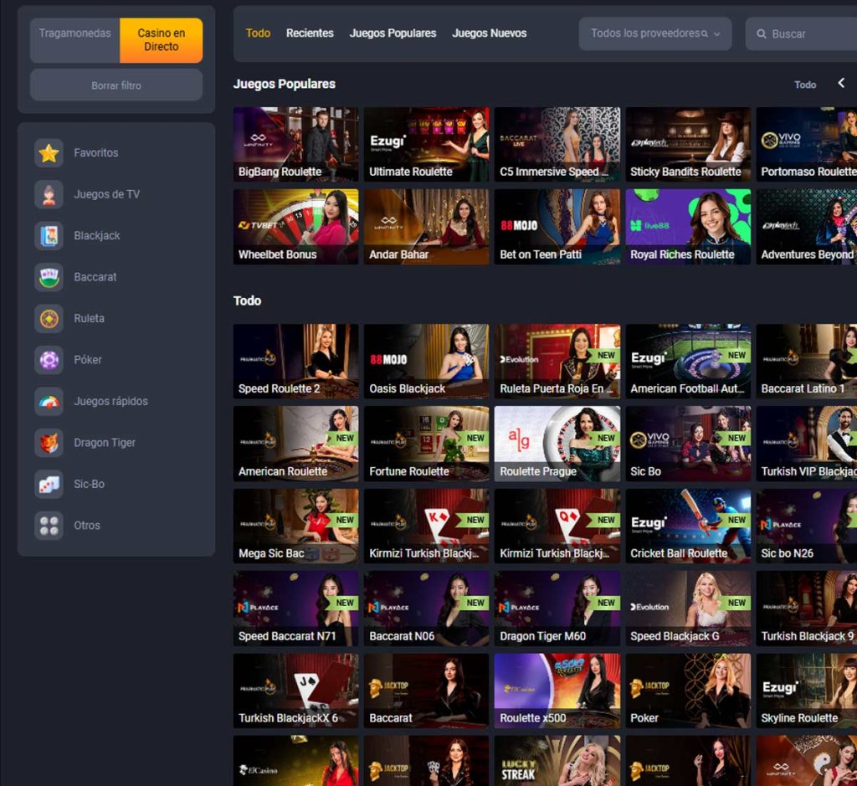Screen dimensions: 857x786
Task: Open the Juegos de TV category
Action: (49, 194)
